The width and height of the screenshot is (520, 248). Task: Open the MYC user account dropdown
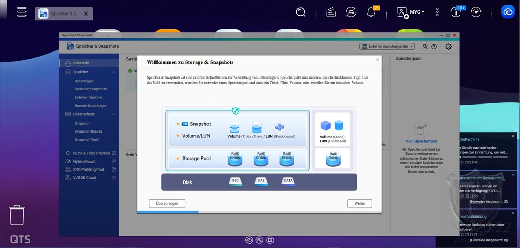click(410, 12)
